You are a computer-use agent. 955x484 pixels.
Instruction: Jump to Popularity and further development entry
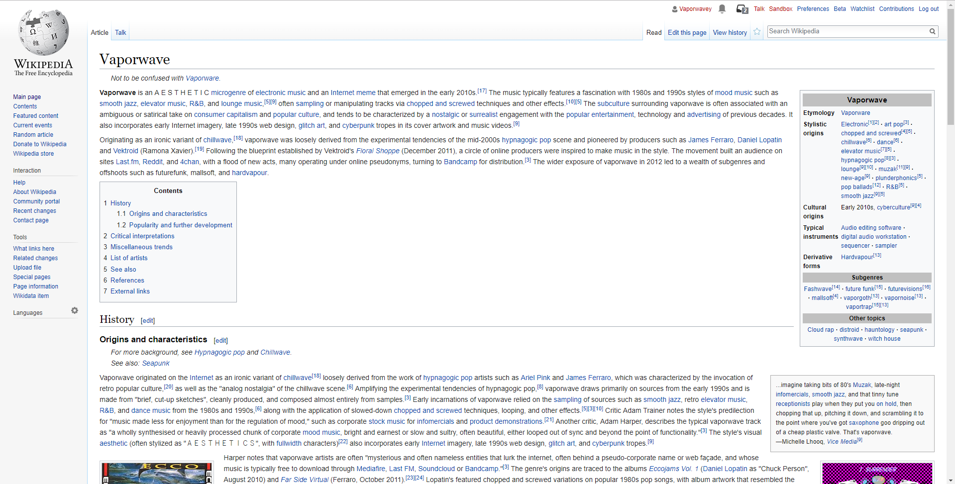click(181, 225)
